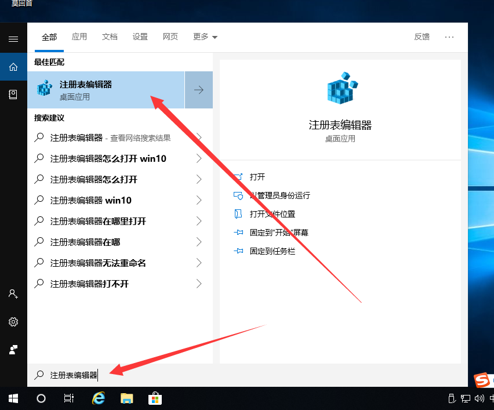Switch to the 设置 search tab
This screenshot has width=494, height=410.
(140, 37)
